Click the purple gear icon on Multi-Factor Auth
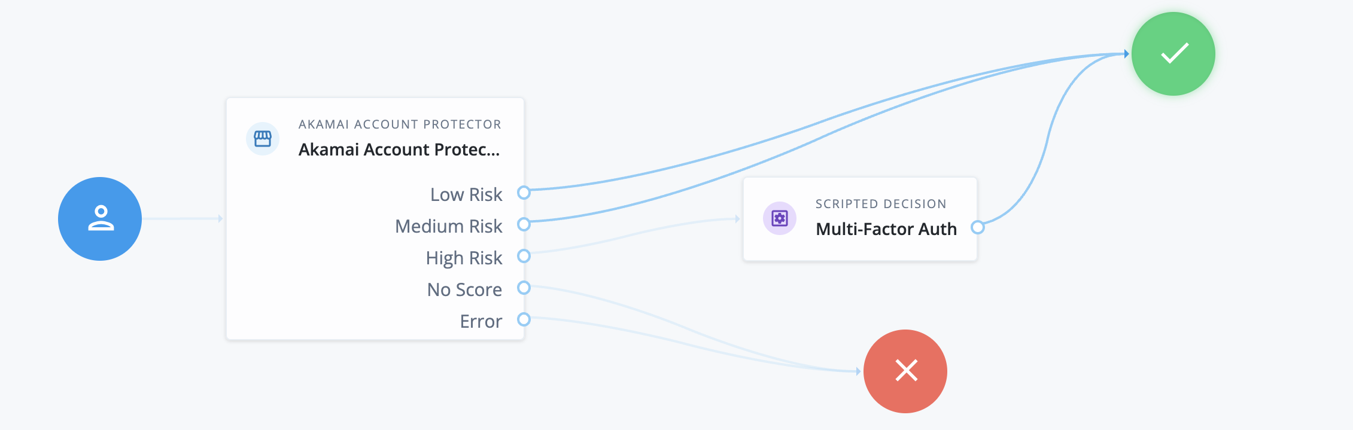 point(780,219)
